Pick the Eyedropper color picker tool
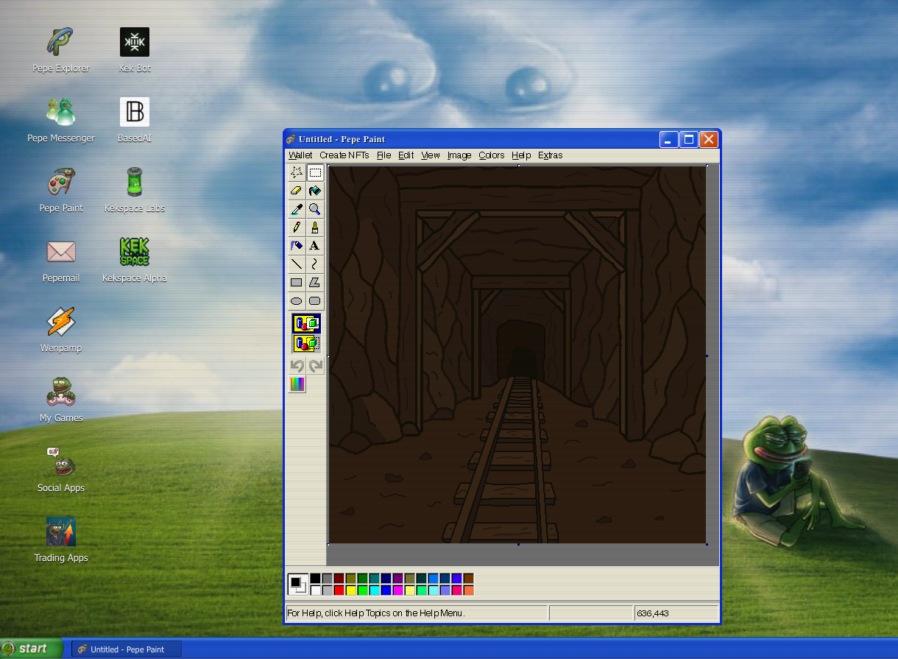This screenshot has width=898, height=659. (x=297, y=209)
